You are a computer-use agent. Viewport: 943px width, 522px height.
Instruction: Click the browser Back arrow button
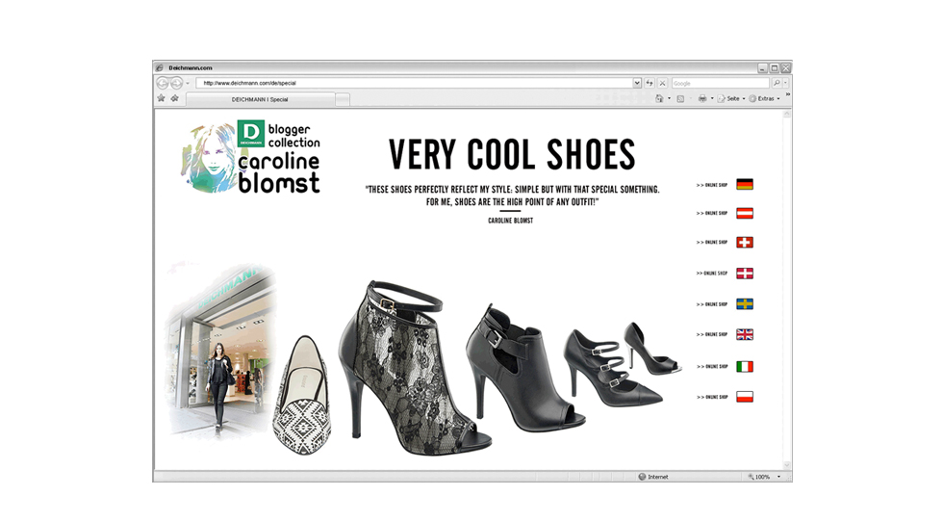163,83
